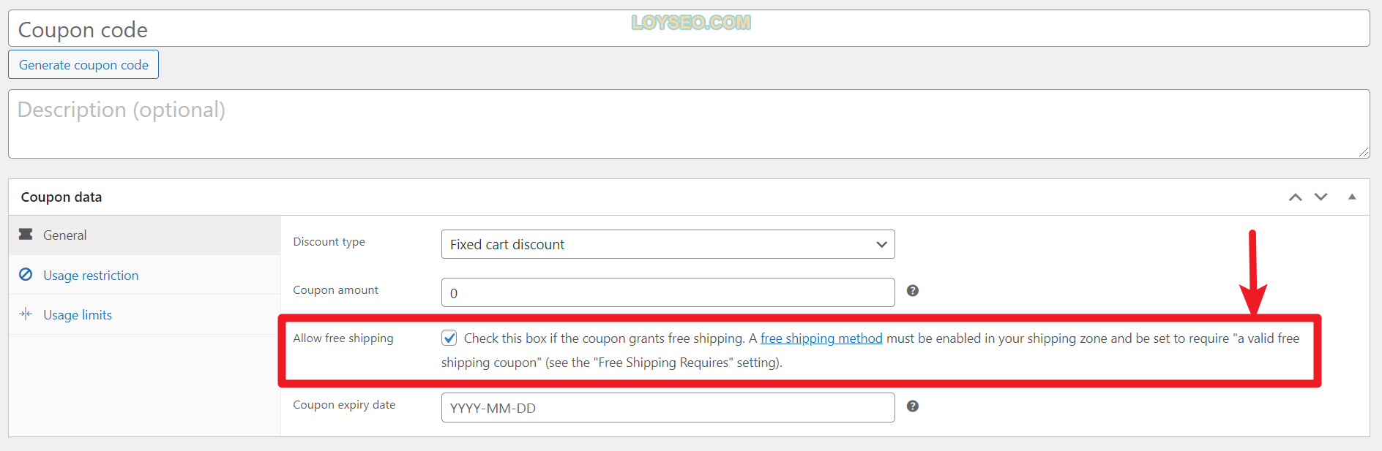Open the free shipping method link
Screen dimensions: 1382x451
pos(821,338)
